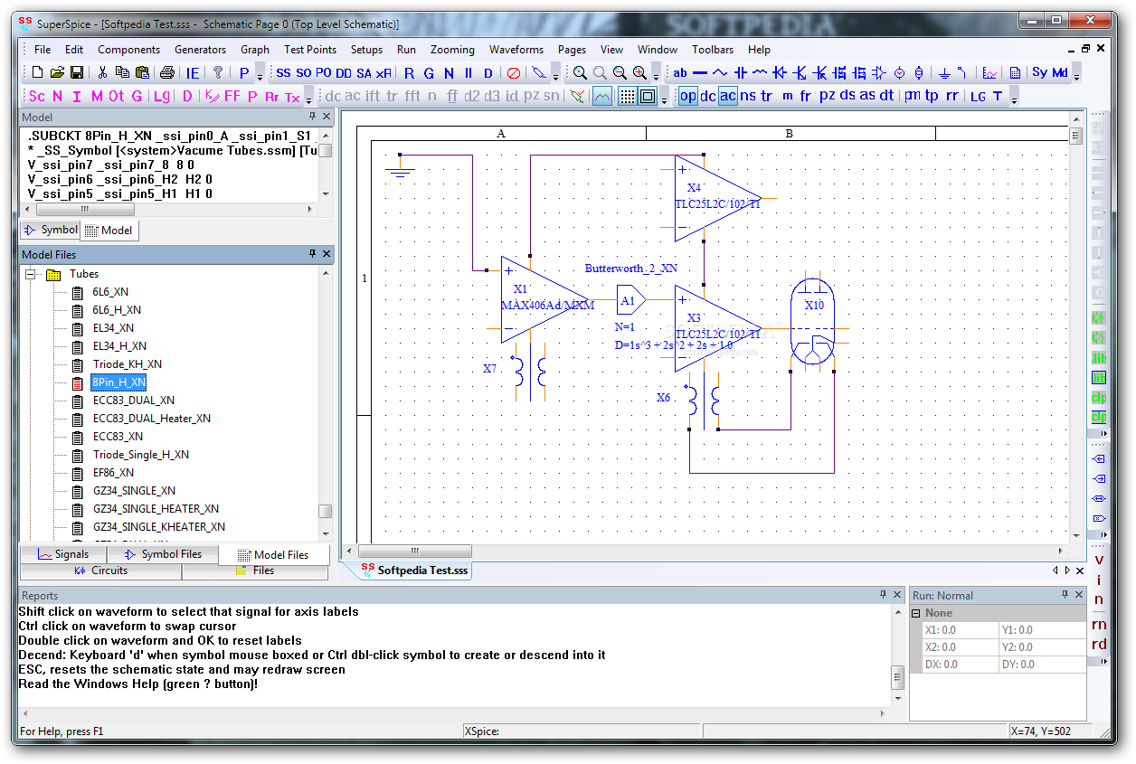Click the pink Sc toolbar button
This screenshot has height=764, width=1136.
coord(37,96)
